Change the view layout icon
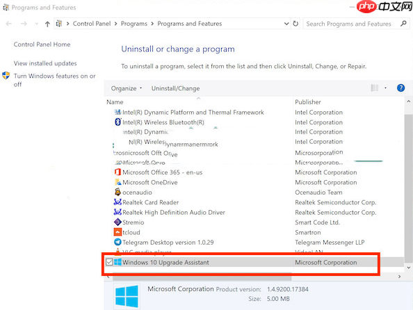 coord(375,88)
